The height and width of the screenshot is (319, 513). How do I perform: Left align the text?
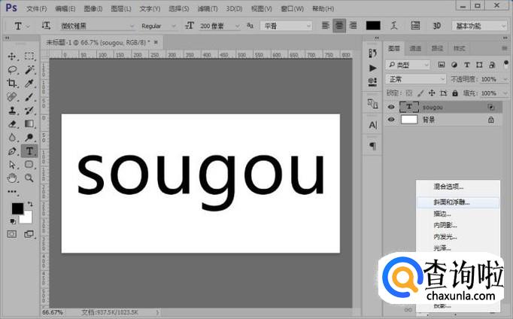[x=325, y=26]
